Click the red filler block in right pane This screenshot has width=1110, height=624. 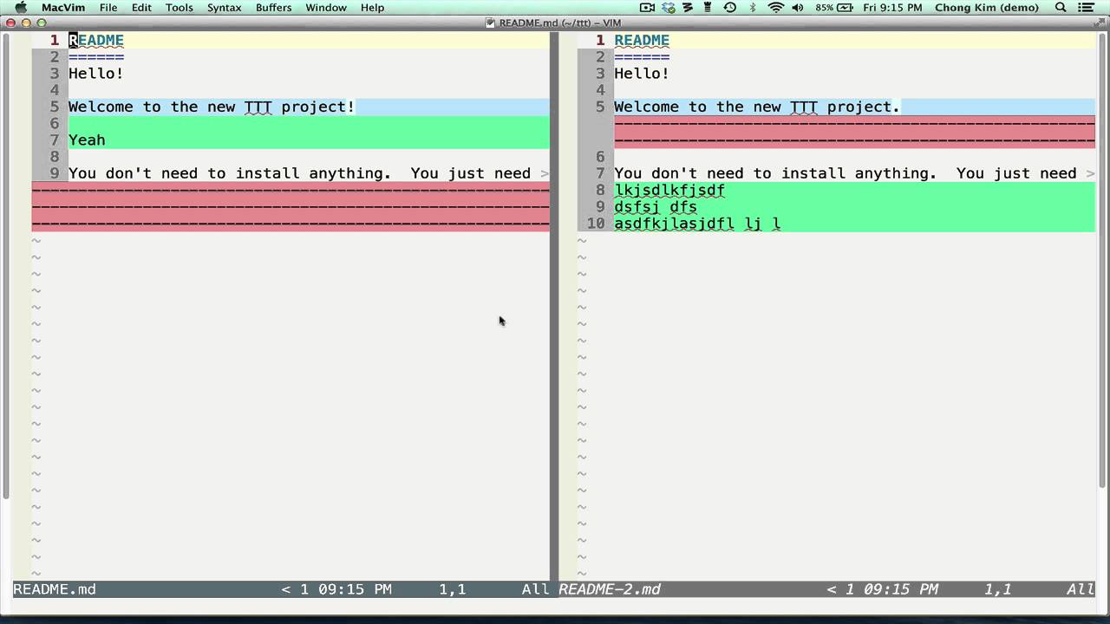coord(854,132)
